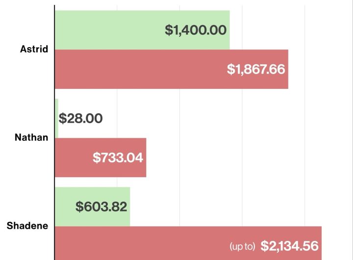
Task: Click the $1,400.00 value label
Action: click(196, 30)
